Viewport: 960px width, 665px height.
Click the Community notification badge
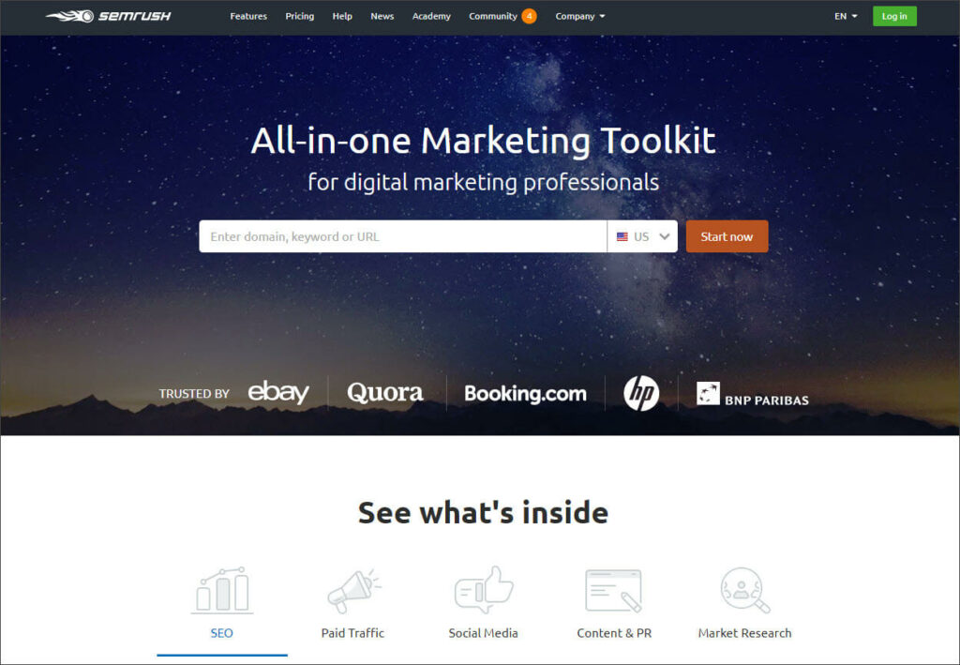529,16
